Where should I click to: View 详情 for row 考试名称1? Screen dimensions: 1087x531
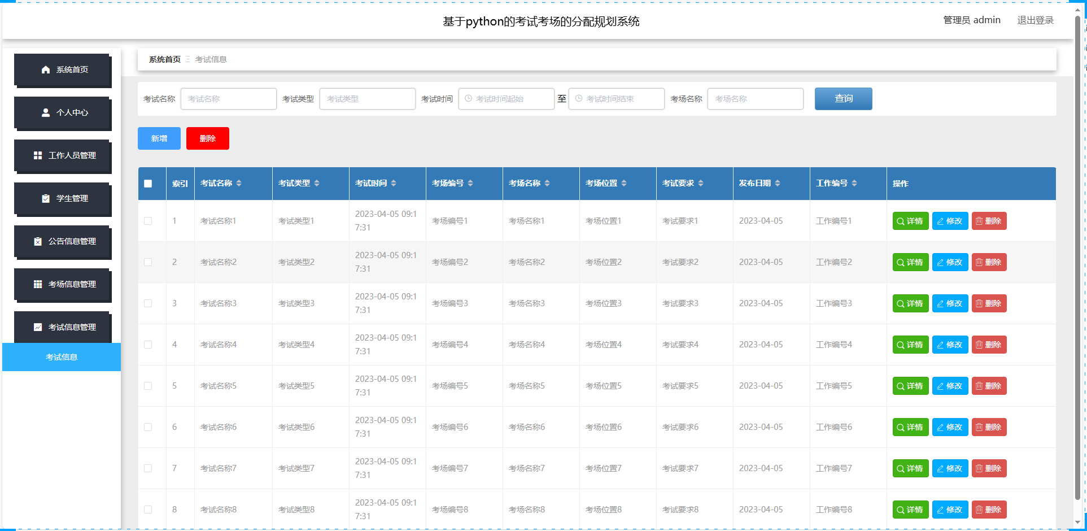coord(910,221)
